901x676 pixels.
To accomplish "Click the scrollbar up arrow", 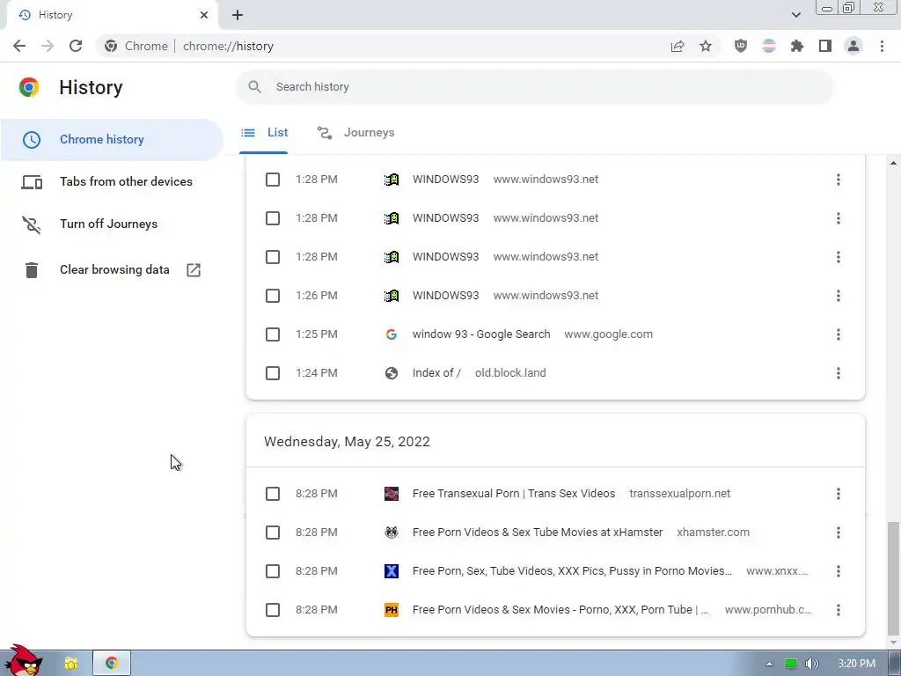I will point(893,164).
